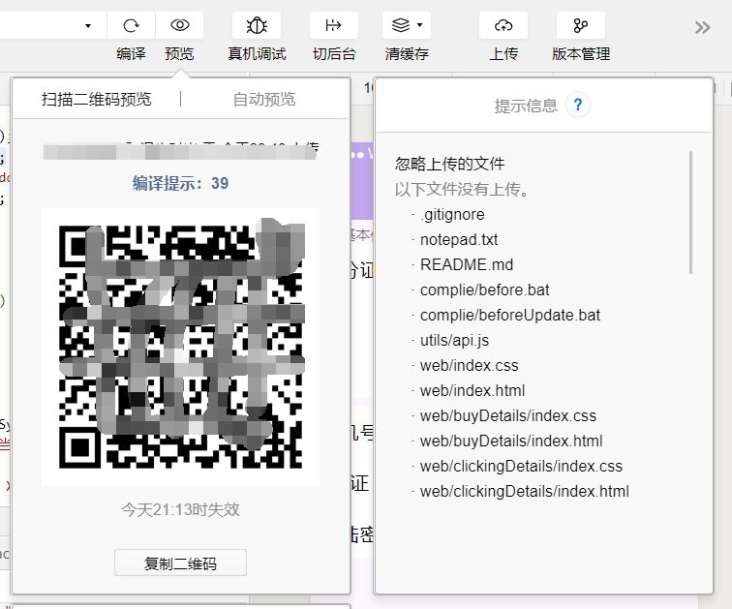Select web/buyDetails/index.html entry
This screenshot has height=609, width=732.
(x=511, y=442)
